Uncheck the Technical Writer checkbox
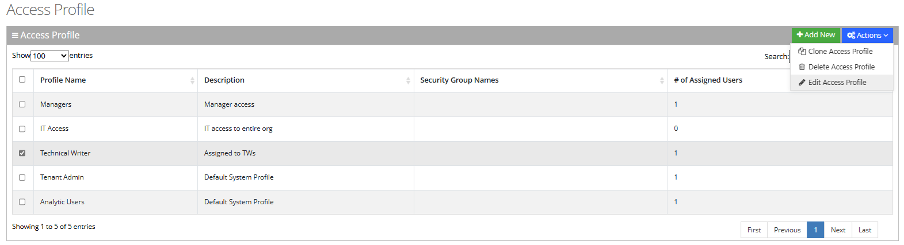Viewport: 904px width, 245px height. click(x=22, y=153)
